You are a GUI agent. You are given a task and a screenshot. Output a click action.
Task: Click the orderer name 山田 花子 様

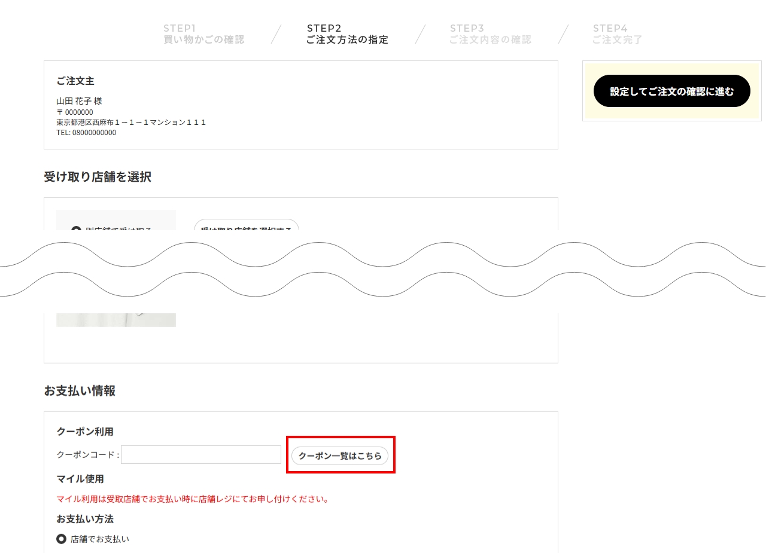(79, 101)
